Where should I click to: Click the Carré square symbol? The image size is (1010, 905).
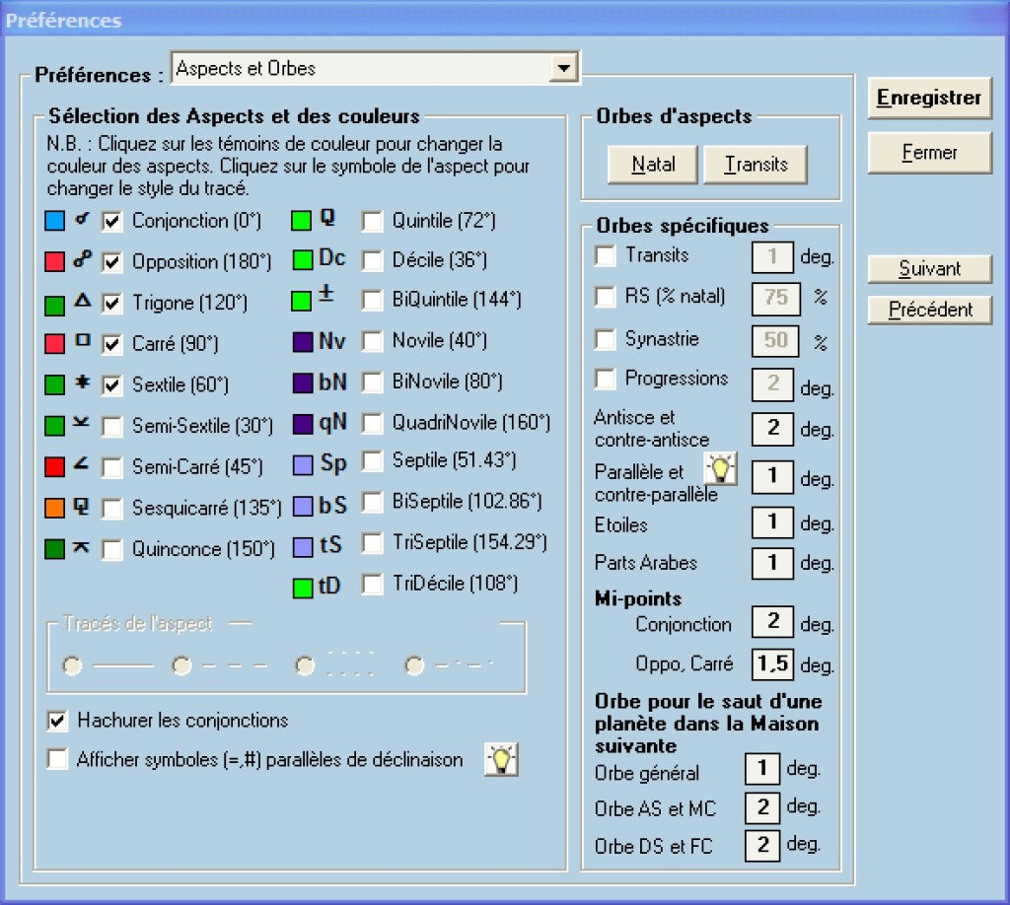tap(82, 342)
